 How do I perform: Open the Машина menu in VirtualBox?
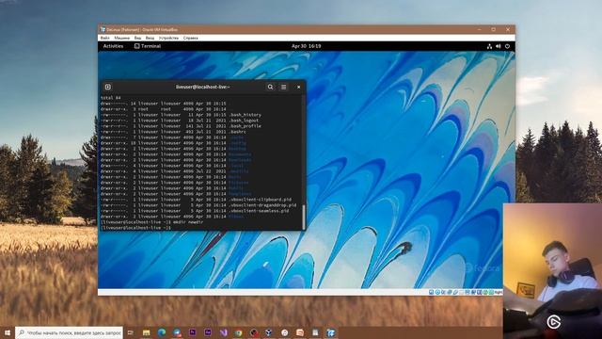point(121,38)
